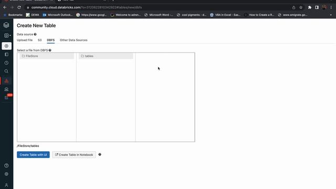The image size is (336, 189).
Task: Click the /FileStore/tables path text
Action: pyautogui.click(x=28, y=146)
